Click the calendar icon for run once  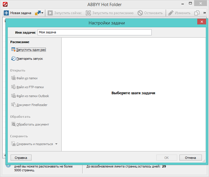[x=13, y=49]
